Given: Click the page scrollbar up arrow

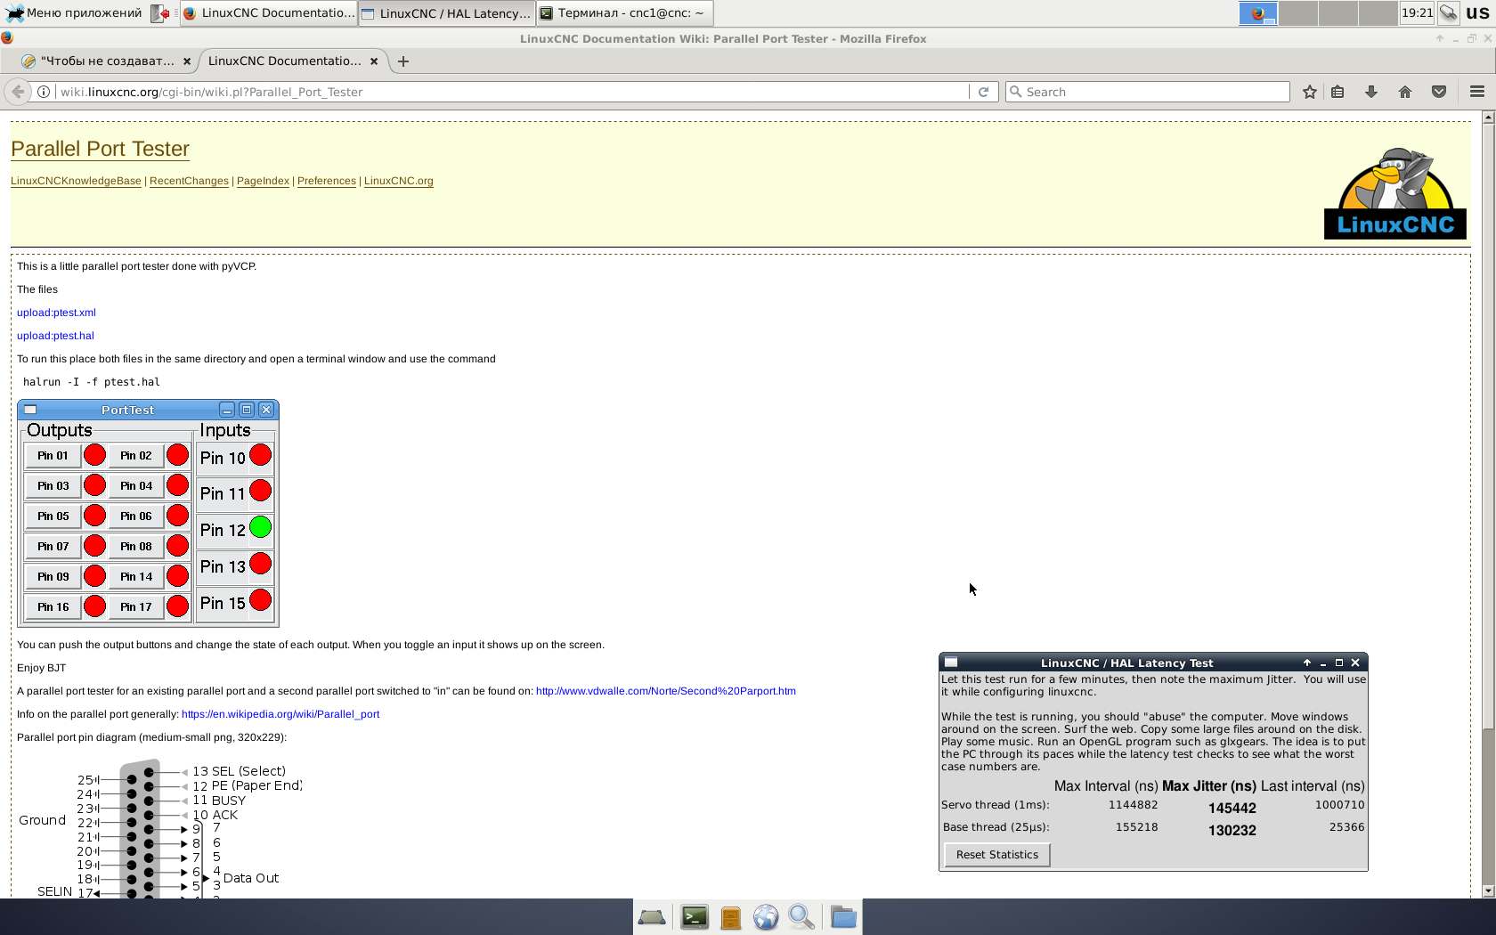Looking at the screenshot, I should [1488, 117].
